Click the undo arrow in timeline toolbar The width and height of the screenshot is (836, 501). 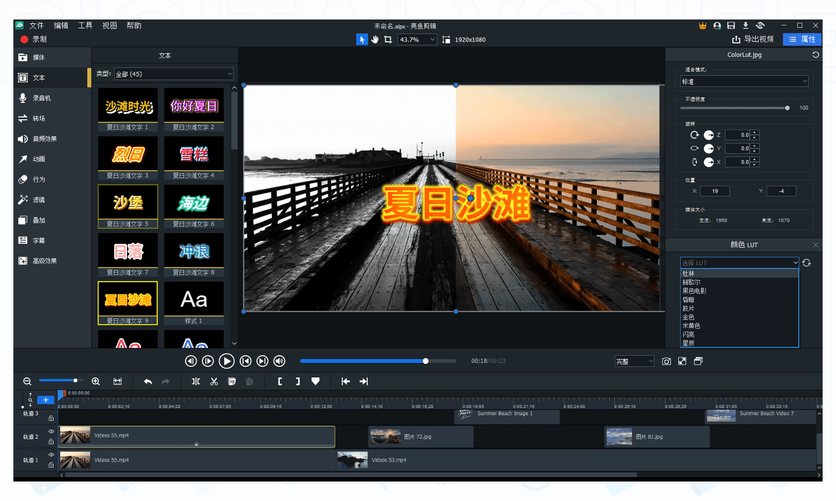pyautogui.click(x=148, y=381)
